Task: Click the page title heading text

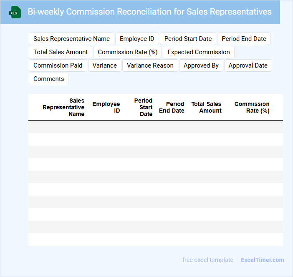Action: click(149, 12)
